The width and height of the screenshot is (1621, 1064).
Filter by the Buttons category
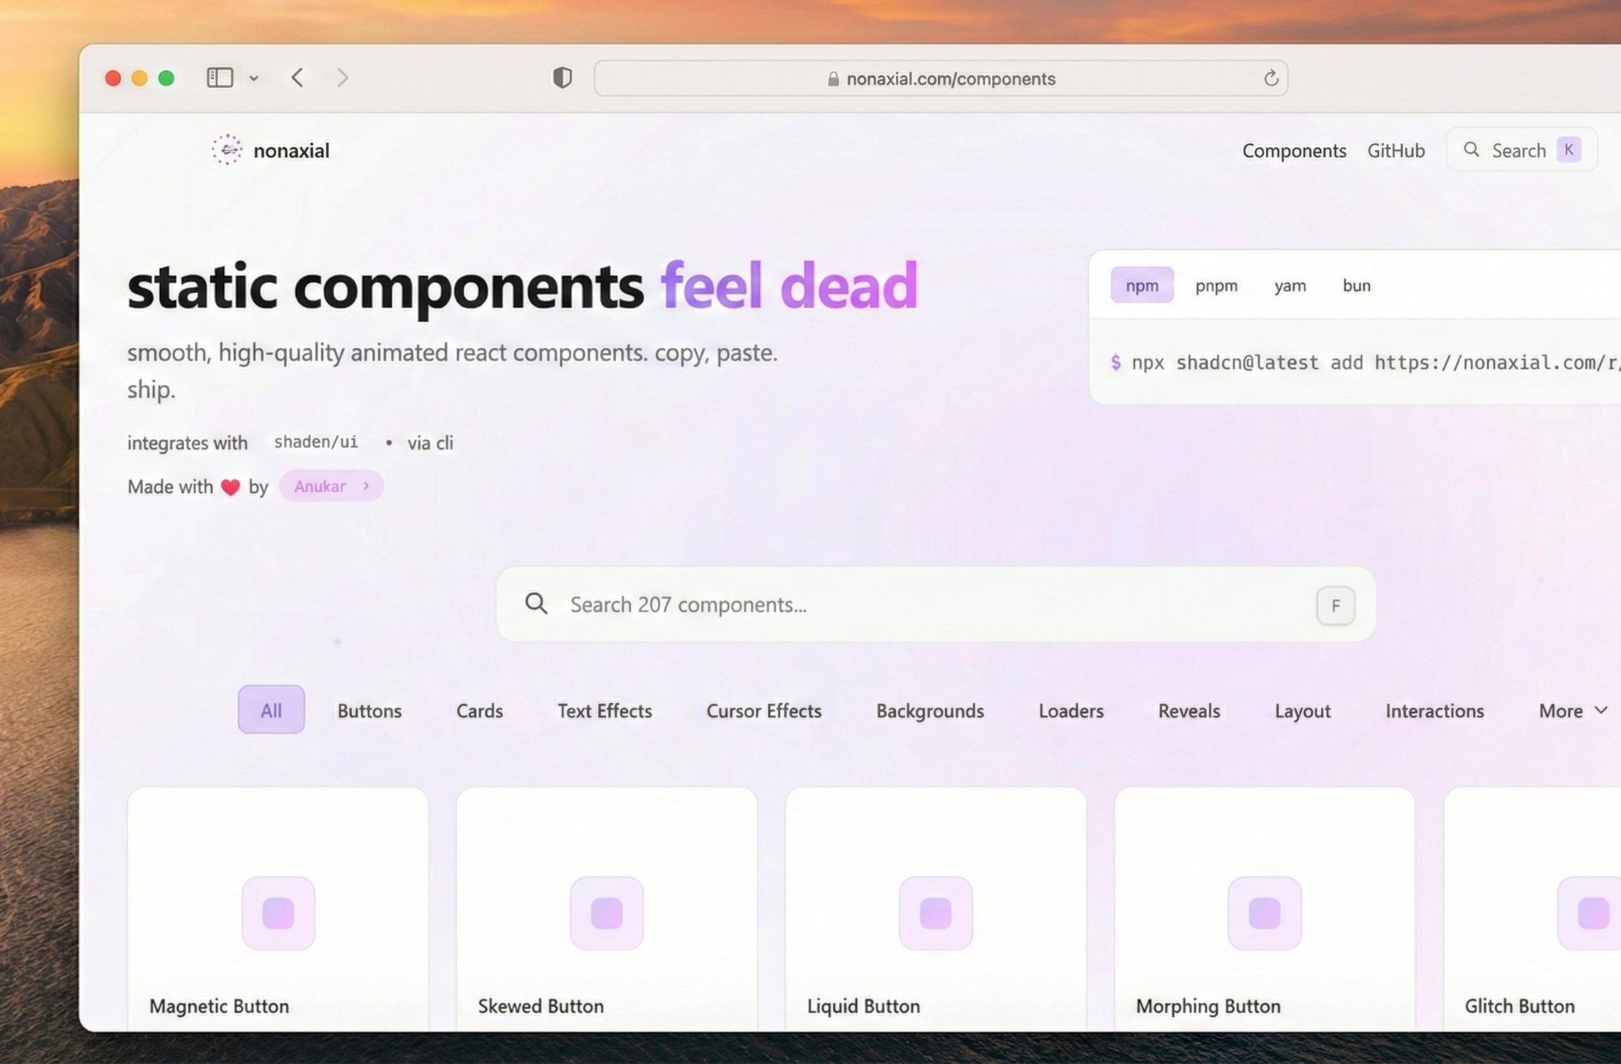369,710
